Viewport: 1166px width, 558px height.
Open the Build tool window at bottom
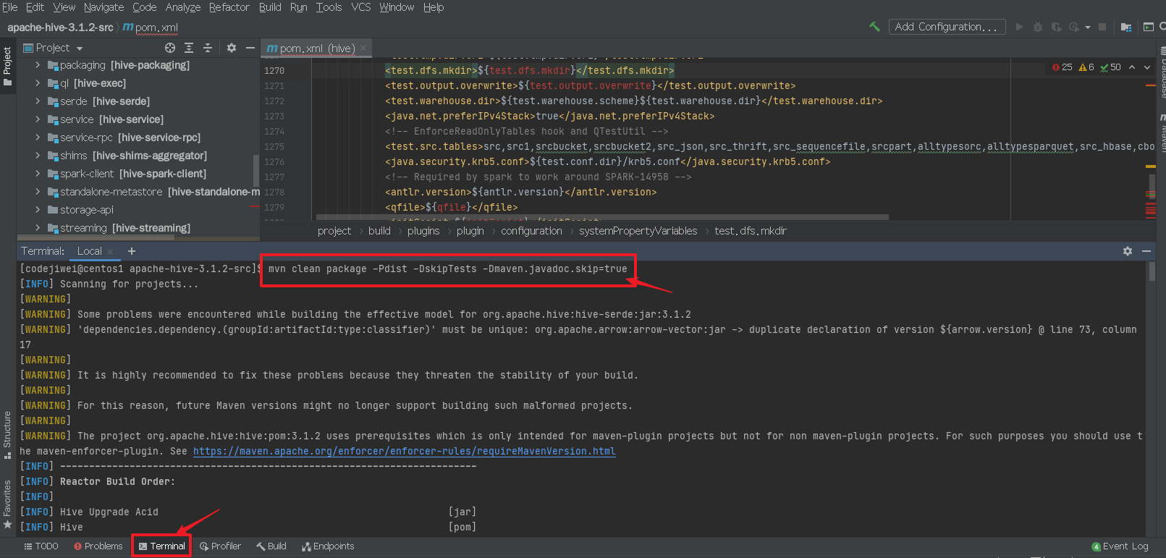pos(271,546)
